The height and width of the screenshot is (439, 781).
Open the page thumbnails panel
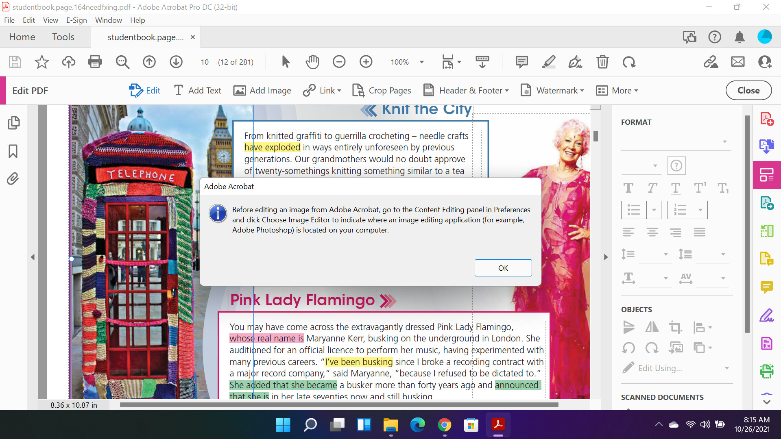(13, 123)
